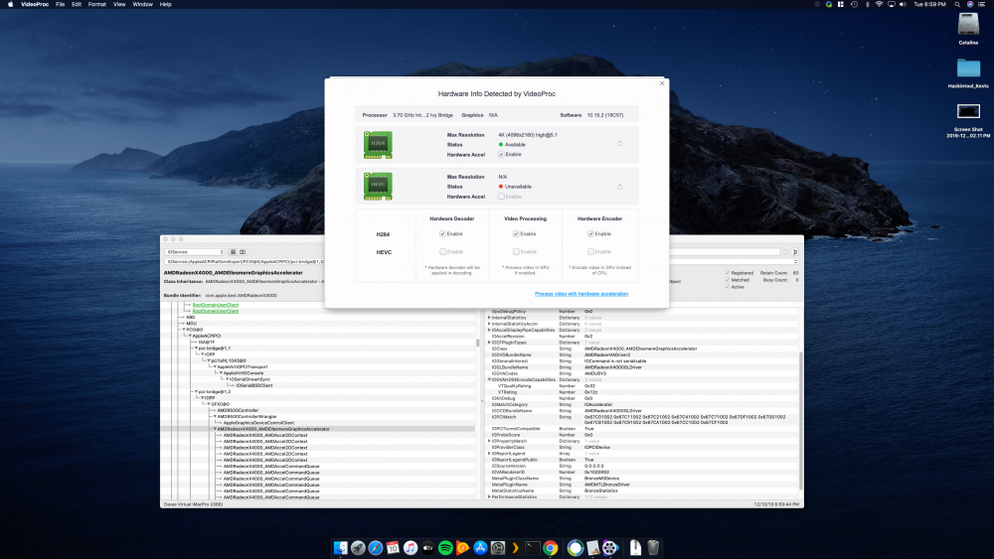994x559 pixels.
Task: Open Apple TV from the dock
Action: coord(427,548)
